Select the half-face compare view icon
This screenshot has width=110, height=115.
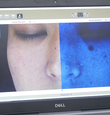tap(20, 16)
